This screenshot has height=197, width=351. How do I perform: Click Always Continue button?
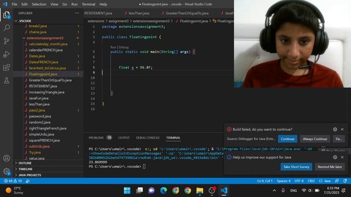315,138
